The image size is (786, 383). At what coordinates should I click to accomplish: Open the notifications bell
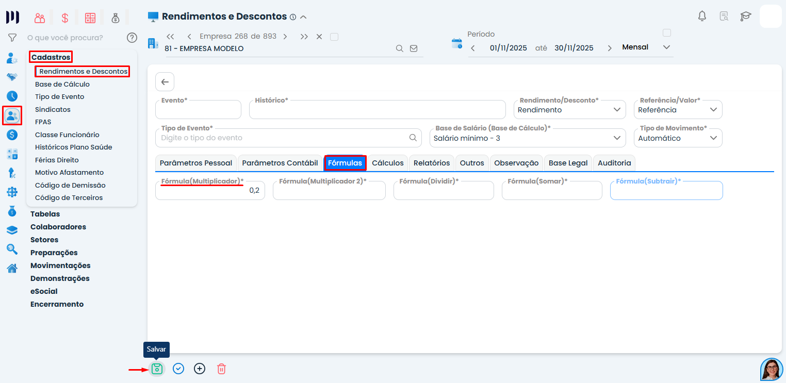(702, 16)
